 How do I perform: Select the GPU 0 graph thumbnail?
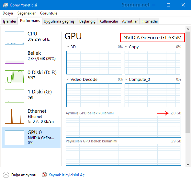(x=15, y=138)
